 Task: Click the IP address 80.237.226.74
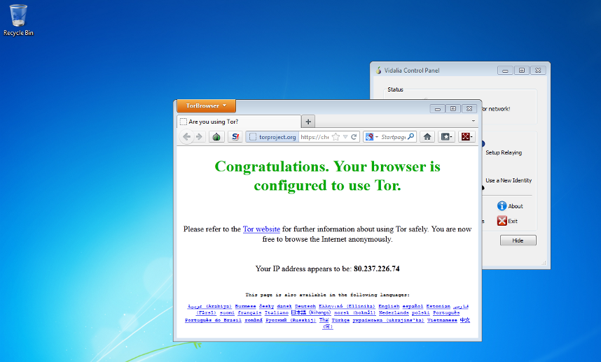[376, 269]
